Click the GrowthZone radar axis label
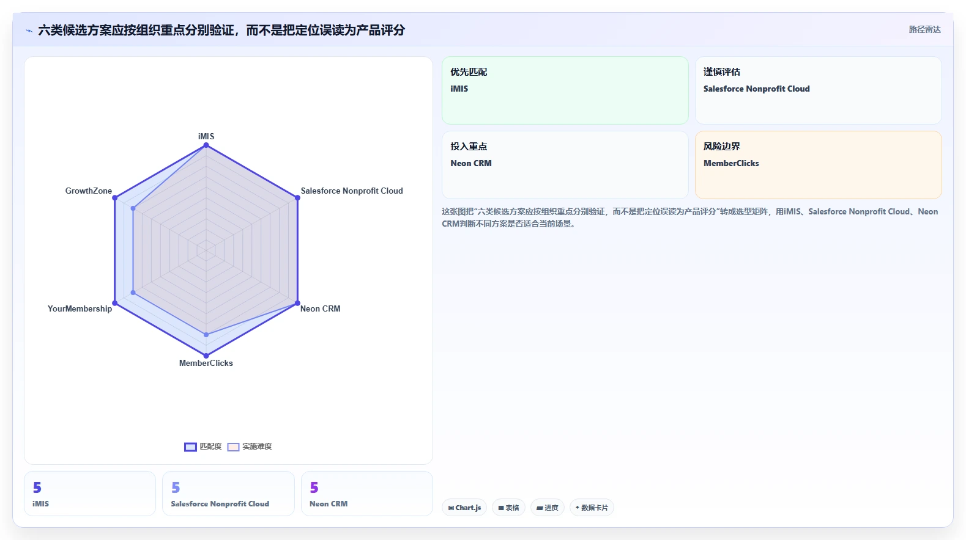 [x=89, y=191]
